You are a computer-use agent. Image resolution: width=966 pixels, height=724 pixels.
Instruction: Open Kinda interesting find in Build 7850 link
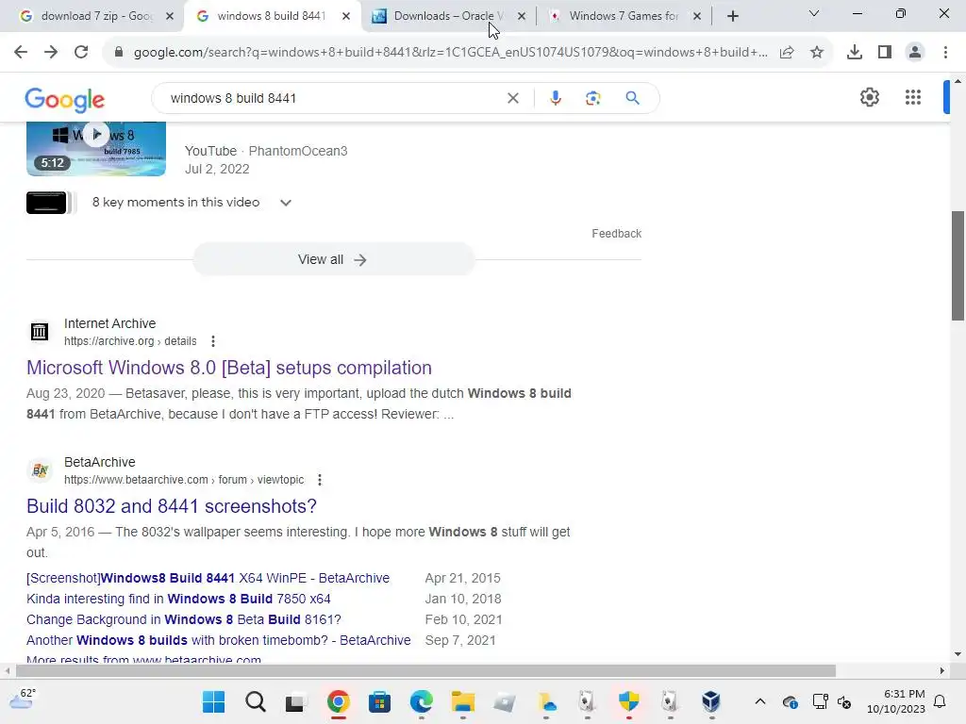pos(178,599)
